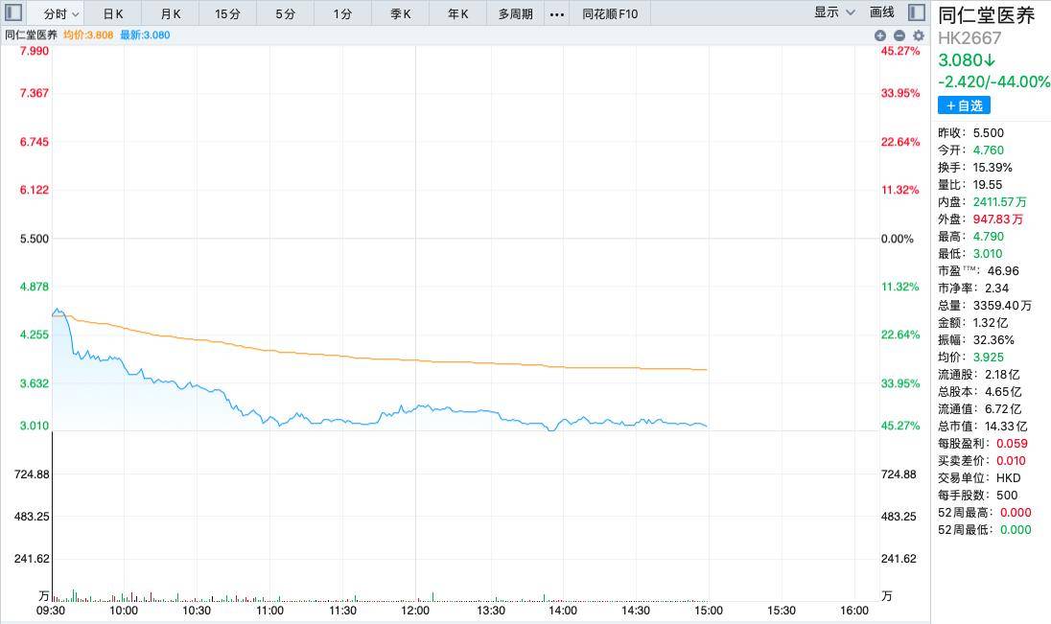Switch to 季K tab
Screen dimensions: 1051x624
(400, 13)
